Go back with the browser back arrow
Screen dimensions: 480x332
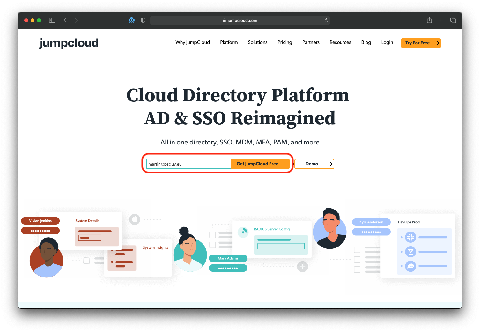pos(65,20)
